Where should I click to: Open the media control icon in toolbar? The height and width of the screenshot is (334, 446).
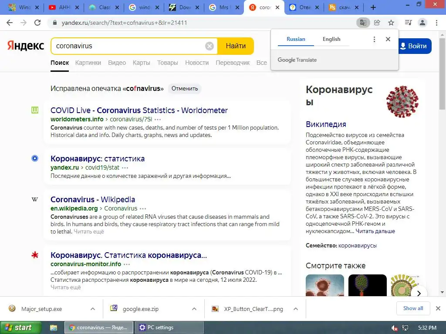tap(408, 23)
